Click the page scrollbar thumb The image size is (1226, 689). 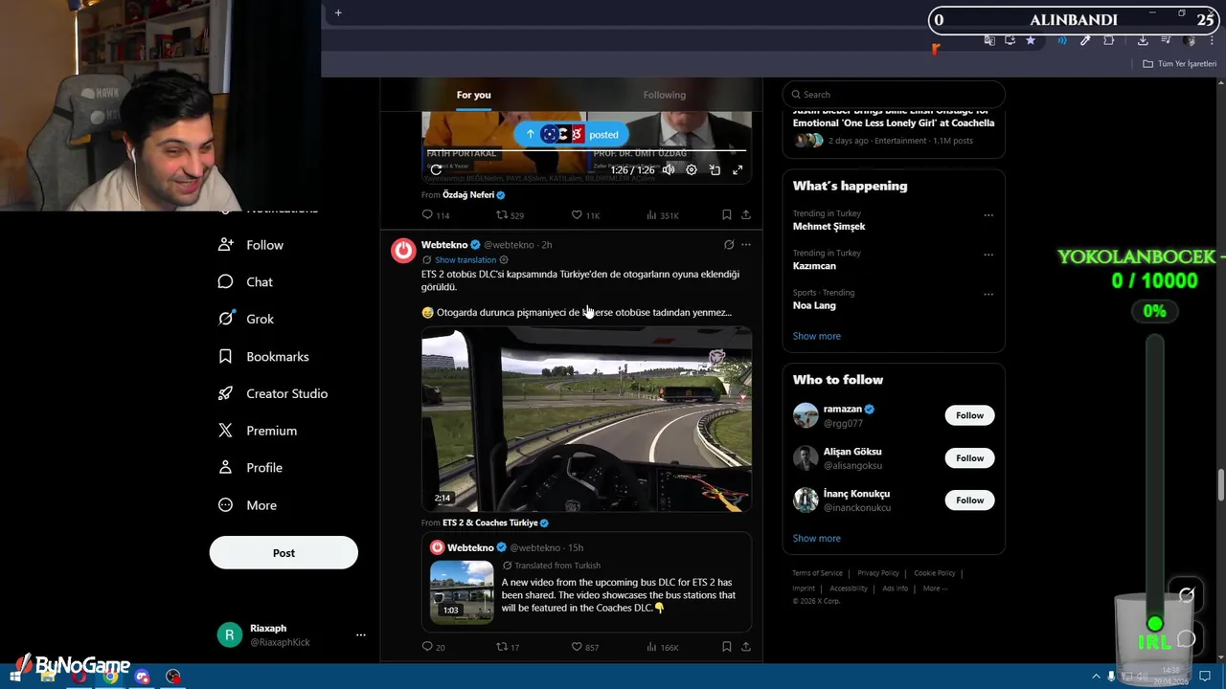pos(1221,485)
